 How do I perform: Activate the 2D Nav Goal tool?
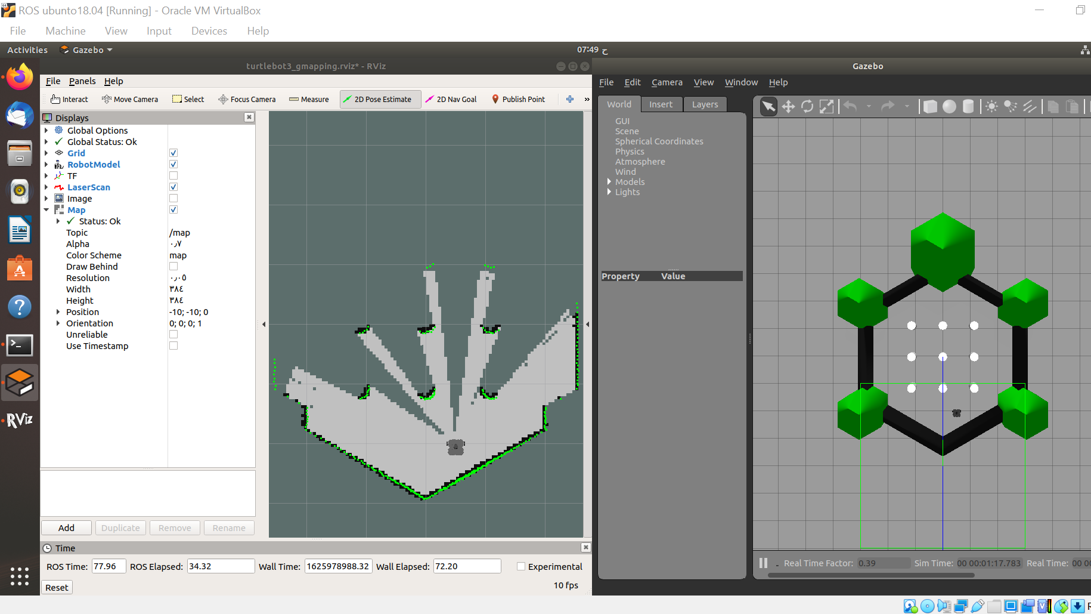point(451,99)
